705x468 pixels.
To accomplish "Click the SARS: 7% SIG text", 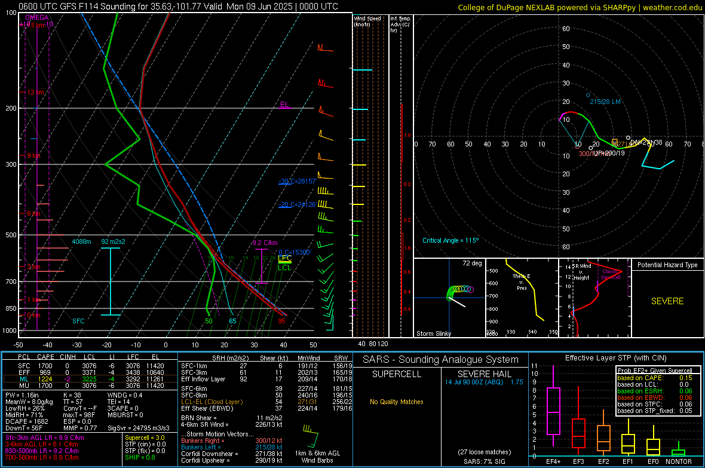I will [x=484, y=461].
